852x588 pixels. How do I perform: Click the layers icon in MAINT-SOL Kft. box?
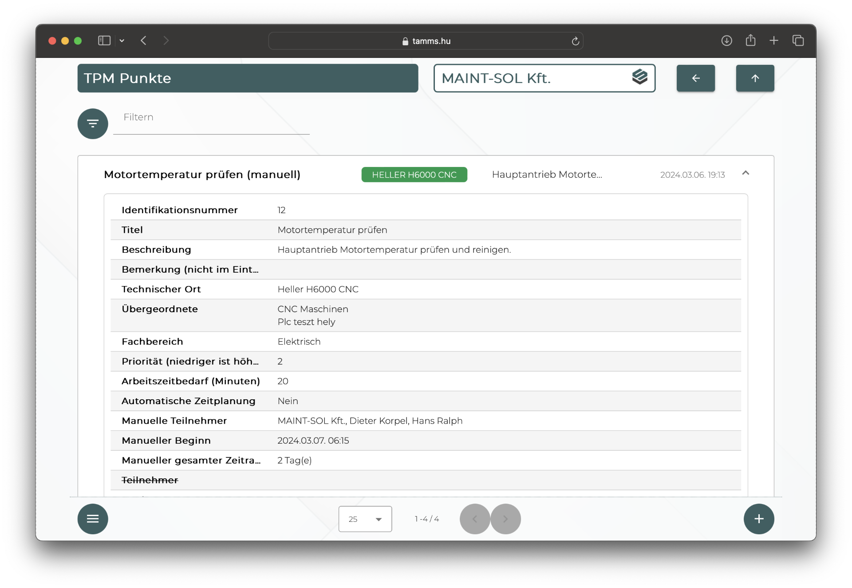click(639, 77)
